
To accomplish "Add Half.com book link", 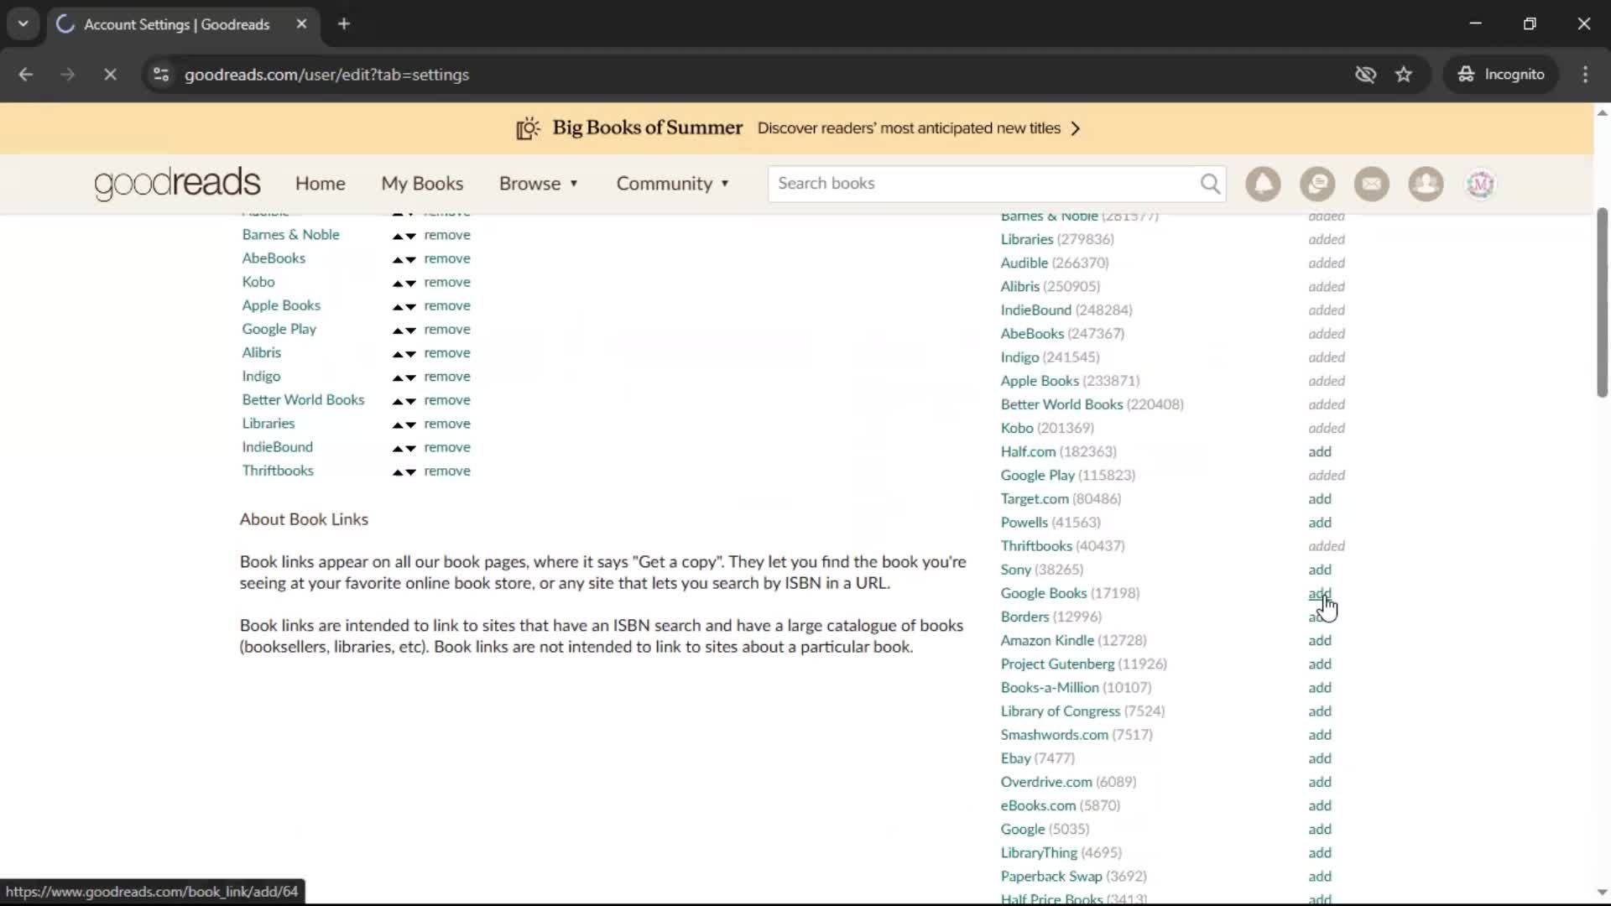I will point(1320,451).
